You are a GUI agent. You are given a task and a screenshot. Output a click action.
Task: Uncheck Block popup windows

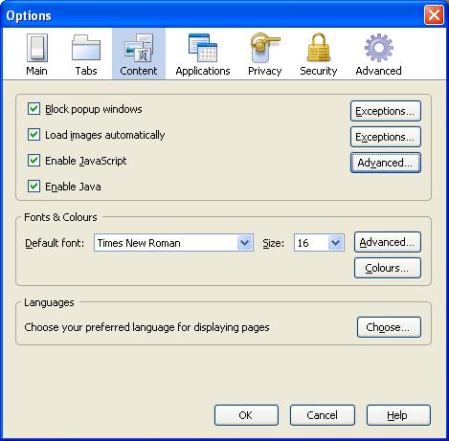coord(34,109)
